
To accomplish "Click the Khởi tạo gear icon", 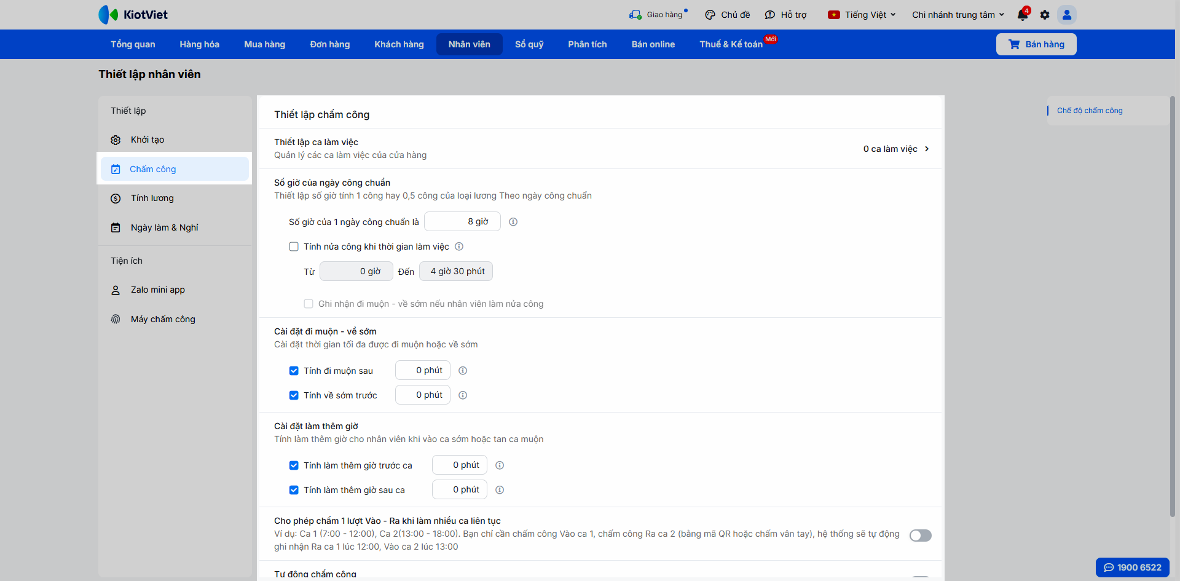I will 116,140.
